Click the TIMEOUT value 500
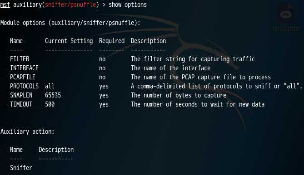The width and height of the screenshot is (304, 175). click(50, 104)
